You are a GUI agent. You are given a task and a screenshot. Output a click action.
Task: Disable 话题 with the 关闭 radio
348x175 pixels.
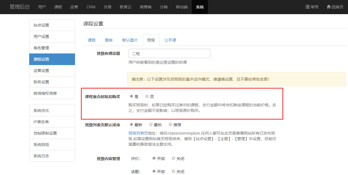(173, 171)
